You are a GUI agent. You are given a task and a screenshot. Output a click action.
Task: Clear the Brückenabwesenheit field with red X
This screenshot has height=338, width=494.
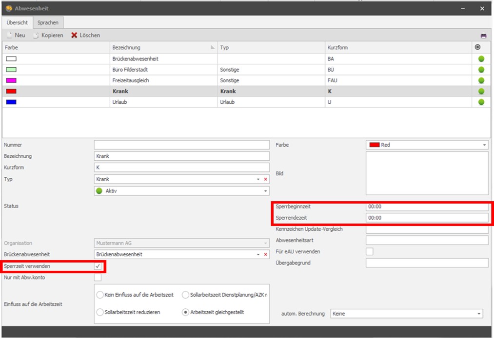click(x=266, y=254)
